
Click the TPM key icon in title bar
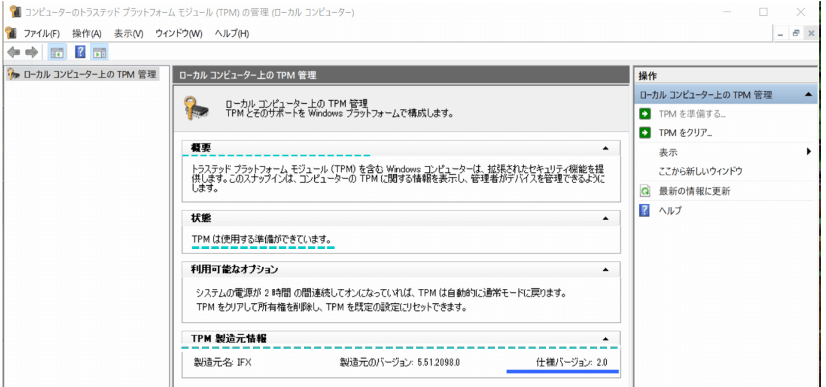point(15,12)
